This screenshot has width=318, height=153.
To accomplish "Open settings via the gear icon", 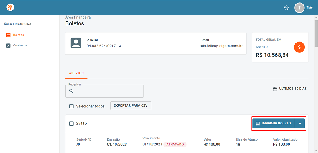I will [x=286, y=8].
